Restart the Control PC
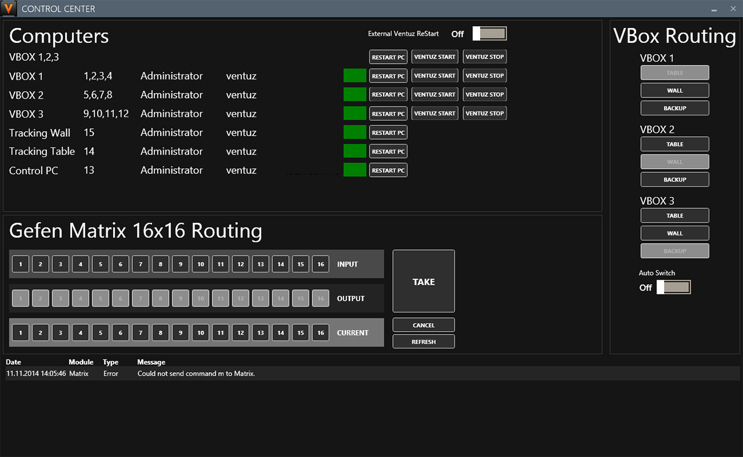The height and width of the screenshot is (457, 743). point(388,170)
